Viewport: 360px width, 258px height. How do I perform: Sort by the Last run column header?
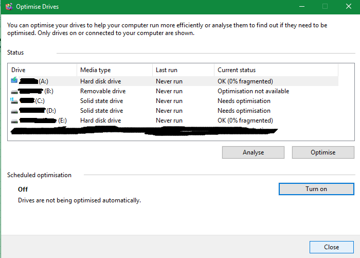tap(183, 70)
